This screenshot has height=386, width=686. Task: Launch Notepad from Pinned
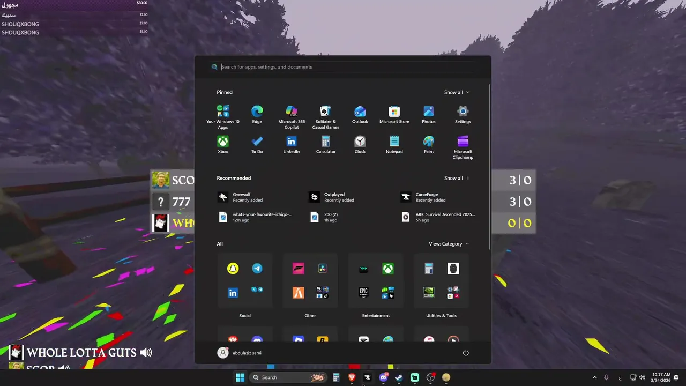[394, 145]
